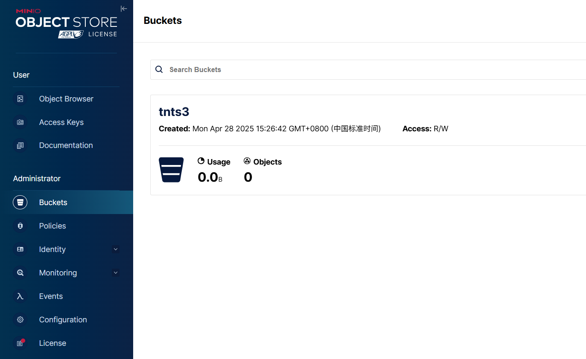This screenshot has width=586, height=359.
Task: Open the Documentation menu entry
Action: [66, 145]
